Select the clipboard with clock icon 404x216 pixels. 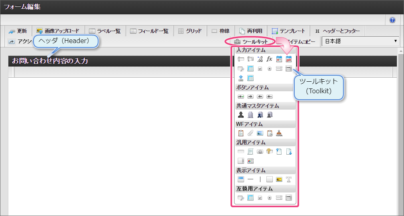click(x=270, y=133)
